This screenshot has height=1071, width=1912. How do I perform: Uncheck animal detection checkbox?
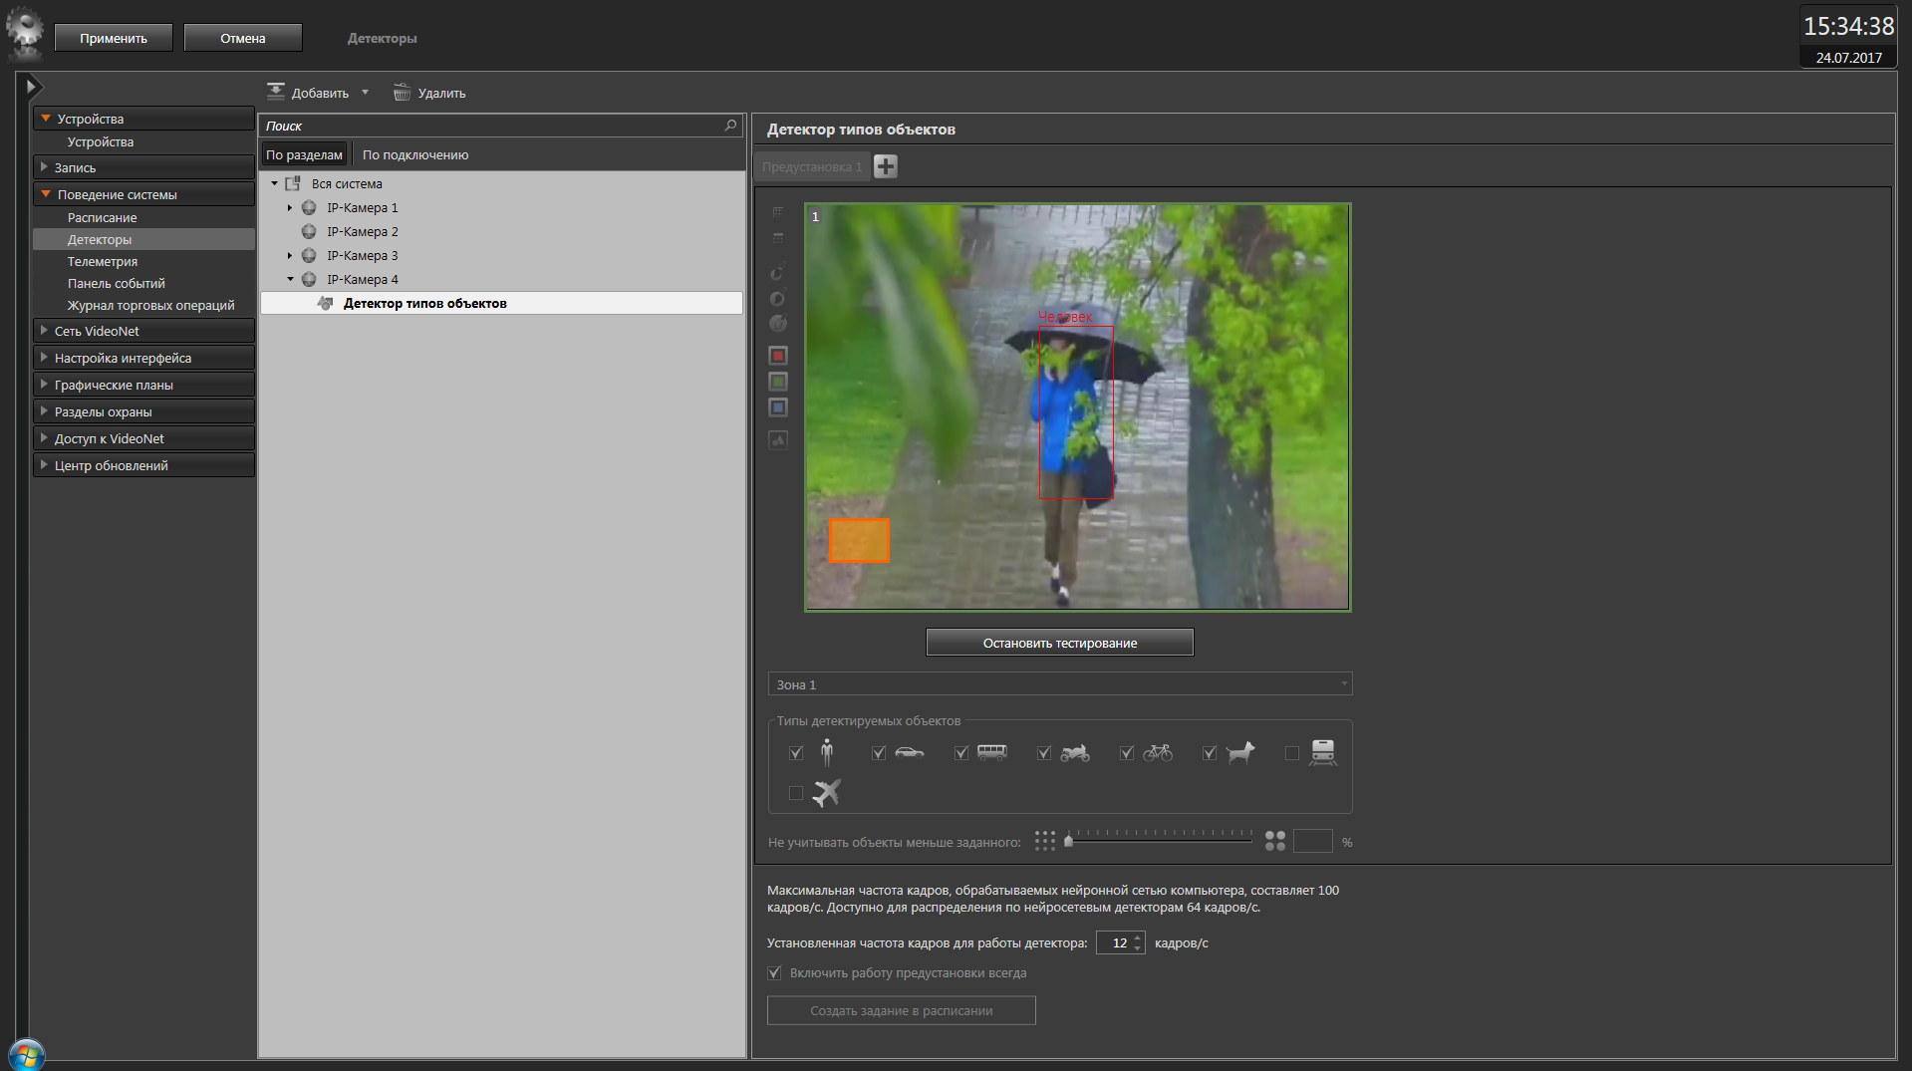point(1210,753)
